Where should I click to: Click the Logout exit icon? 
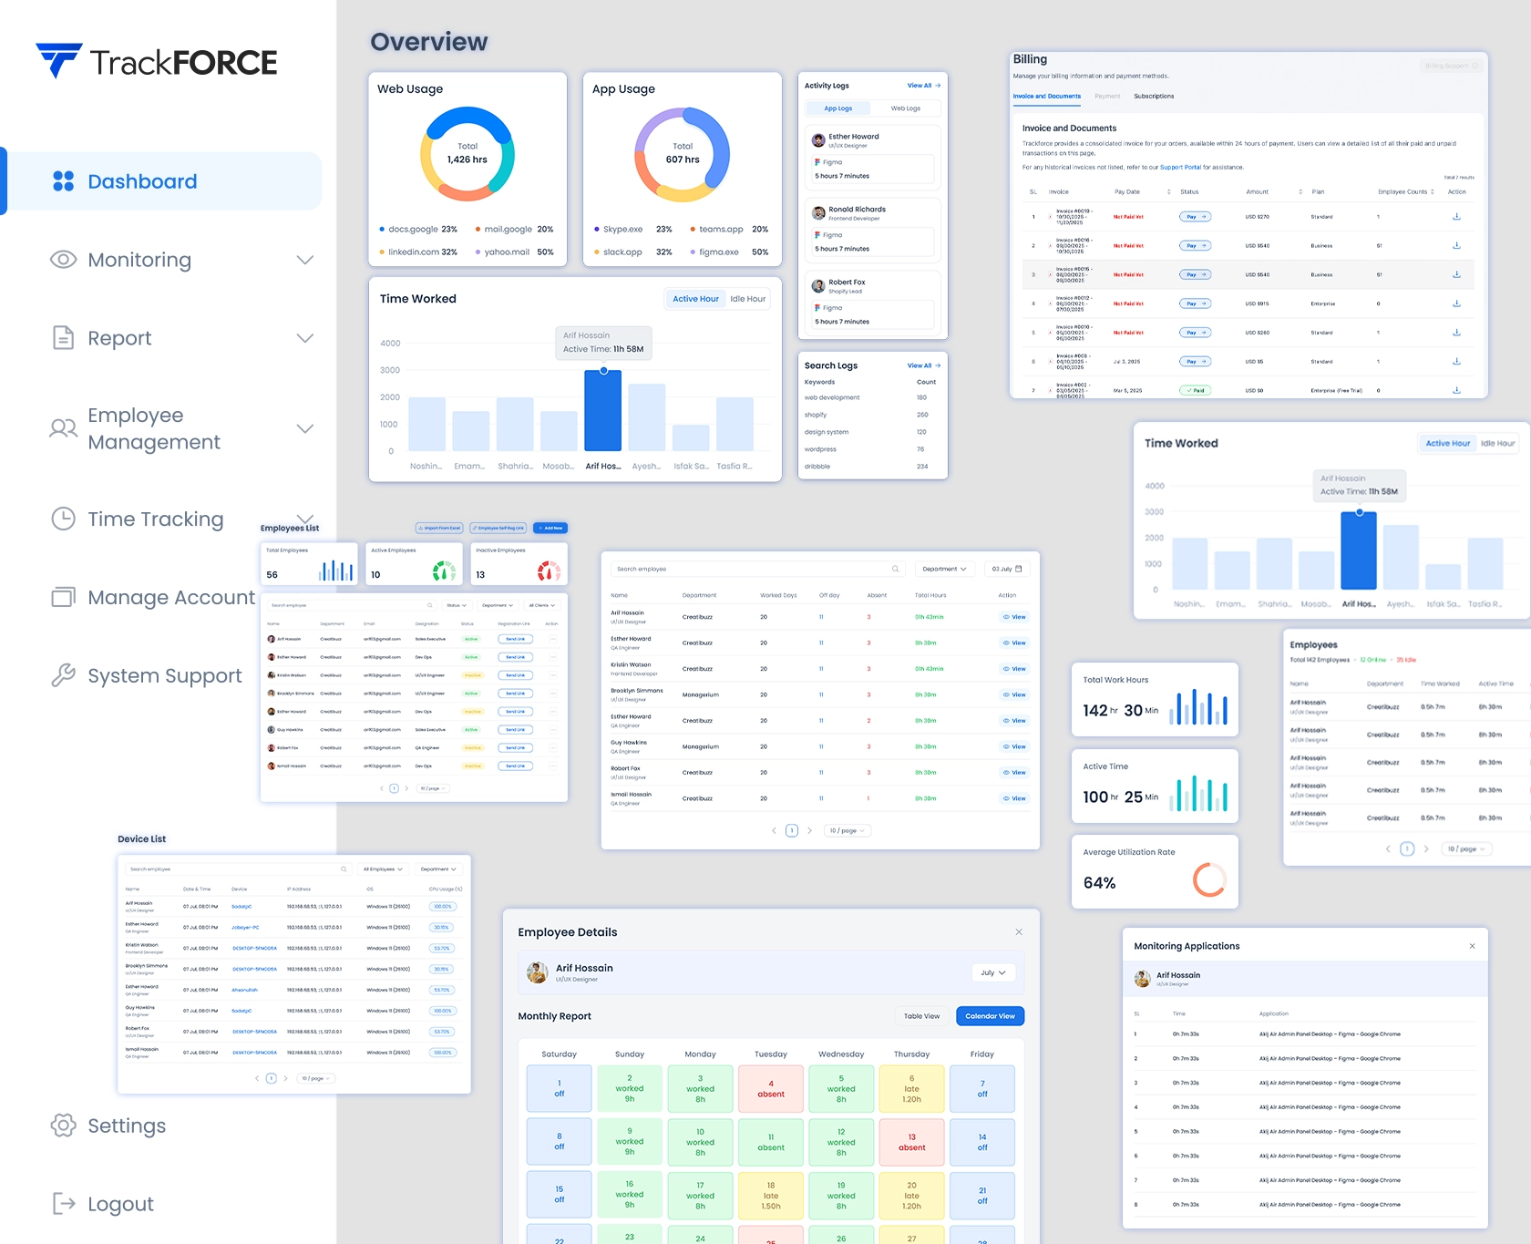(x=63, y=1204)
